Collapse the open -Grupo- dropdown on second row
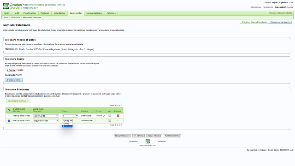 tap(67, 121)
